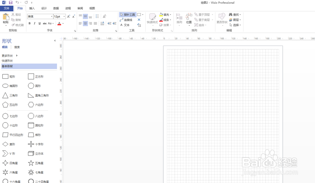Click the Fill (填充) color button
This screenshot has height=183, width=315.
(x=165, y=14)
